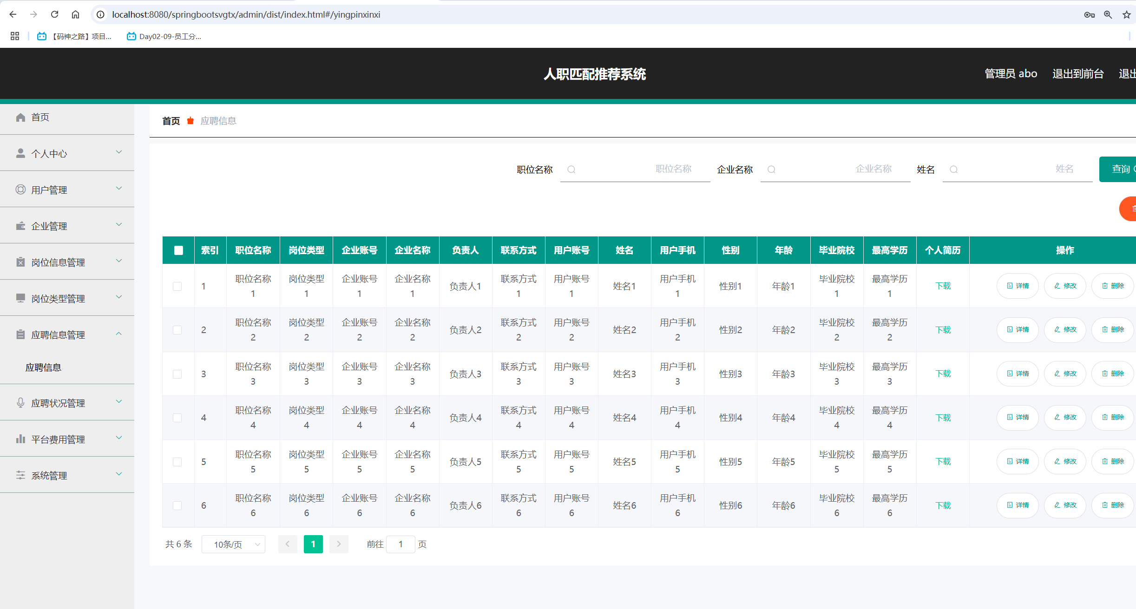Toggle the select-all checkbox in table header
1136x609 pixels.
tap(178, 250)
